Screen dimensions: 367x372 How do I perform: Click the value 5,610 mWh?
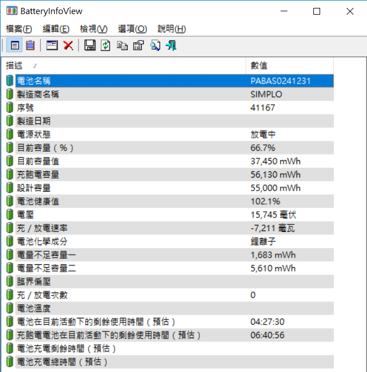[273, 268]
